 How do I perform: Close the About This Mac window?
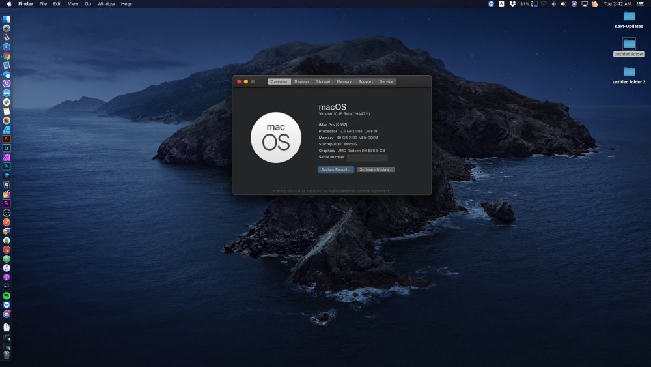tap(239, 81)
